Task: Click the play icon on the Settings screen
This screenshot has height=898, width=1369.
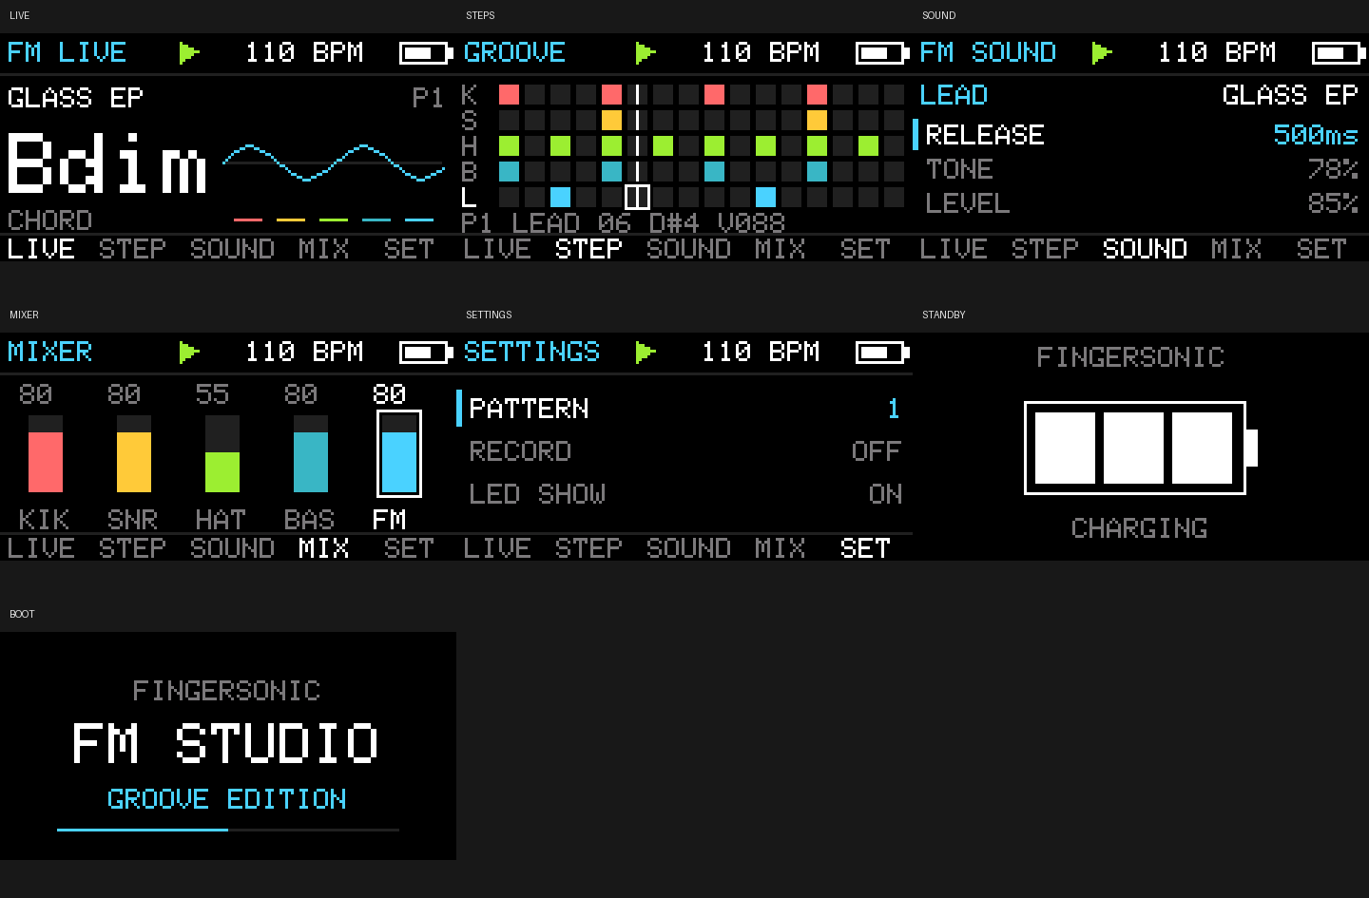Action: point(646,353)
